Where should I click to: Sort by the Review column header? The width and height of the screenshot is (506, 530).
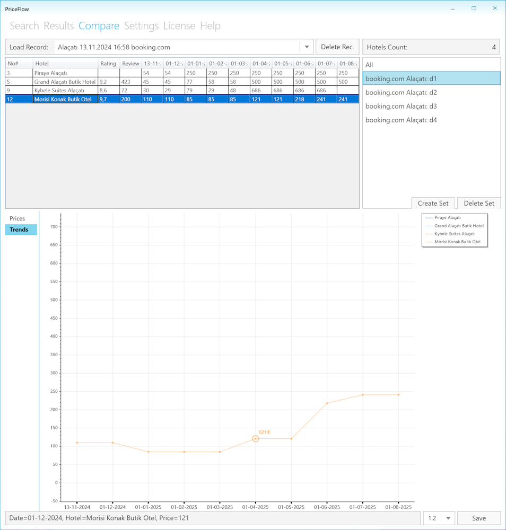tap(130, 63)
